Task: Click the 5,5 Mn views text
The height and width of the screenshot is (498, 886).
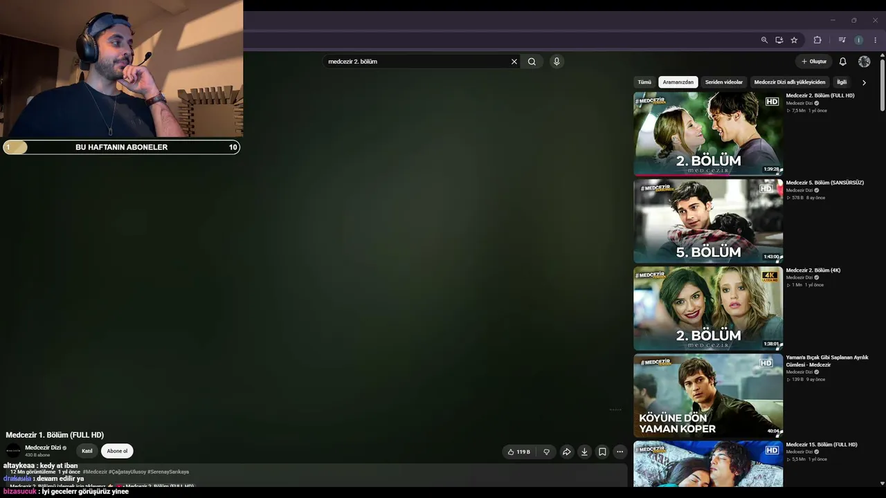Action: (x=799, y=459)
